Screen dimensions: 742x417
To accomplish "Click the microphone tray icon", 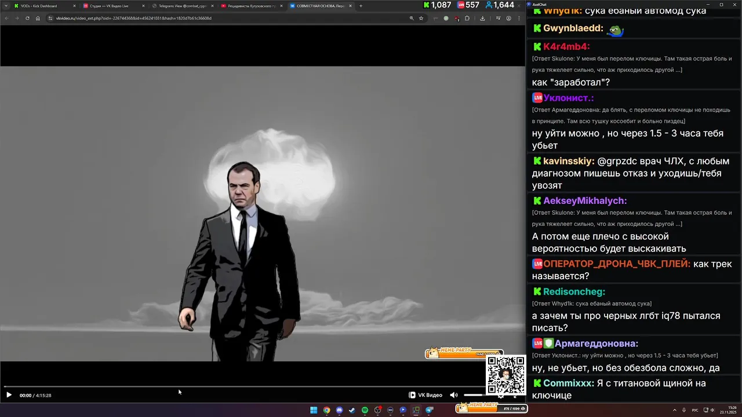I will point(684,410).
